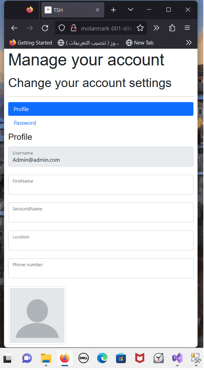Click the profile picture placeholder
Viewport: 204px width, 370px height.
37,316
